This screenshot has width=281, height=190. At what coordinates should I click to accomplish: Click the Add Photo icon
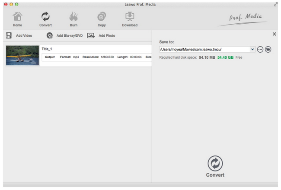pyautogui.click(x=91, y=35)
